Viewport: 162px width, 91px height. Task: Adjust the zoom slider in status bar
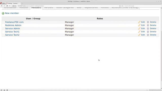[x=155, y=90]
